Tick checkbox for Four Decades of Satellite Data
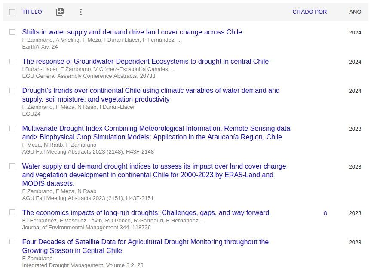 click(12, 242)
